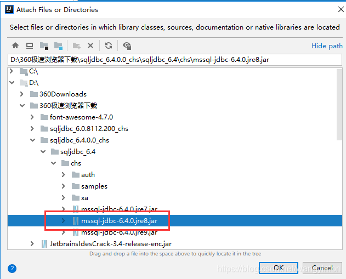This screenshot has height=279, width=346.
Task: Confirm selection with the OK button
Action: click(279, 268)
